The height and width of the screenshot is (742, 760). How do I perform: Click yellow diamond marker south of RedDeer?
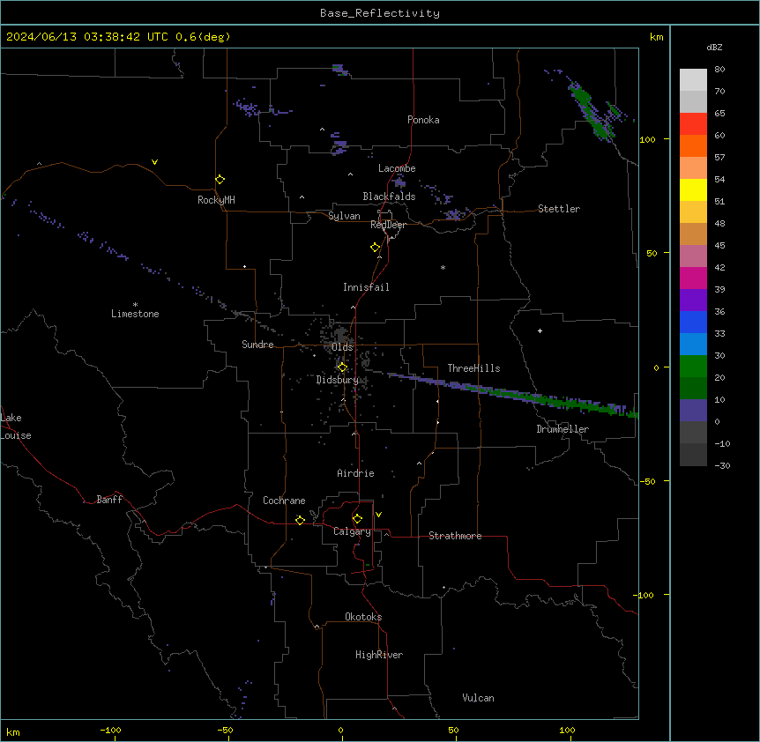coord(376,248)
